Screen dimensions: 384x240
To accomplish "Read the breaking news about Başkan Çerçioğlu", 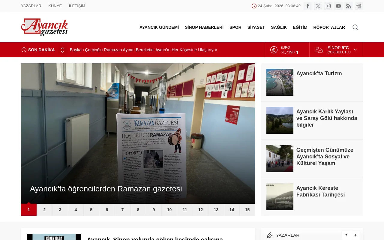I will click(x=143, y=50).
